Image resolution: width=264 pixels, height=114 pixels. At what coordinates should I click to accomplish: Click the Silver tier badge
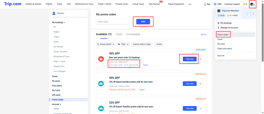(221, 16)
